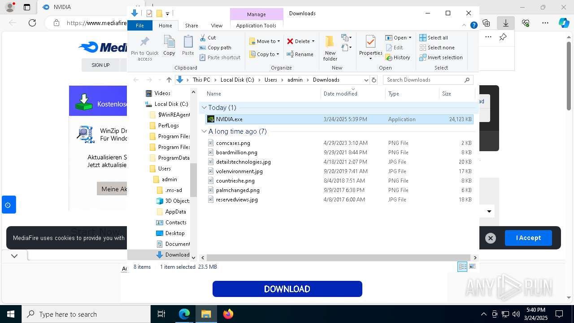The image size is (574, 323).
Task: Sort by the Date modified column header
Action: [x=353, y=94]
